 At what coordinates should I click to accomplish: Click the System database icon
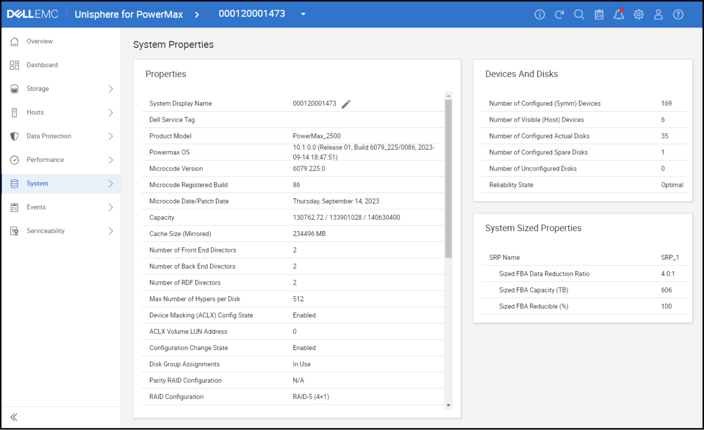coord(14,183)
